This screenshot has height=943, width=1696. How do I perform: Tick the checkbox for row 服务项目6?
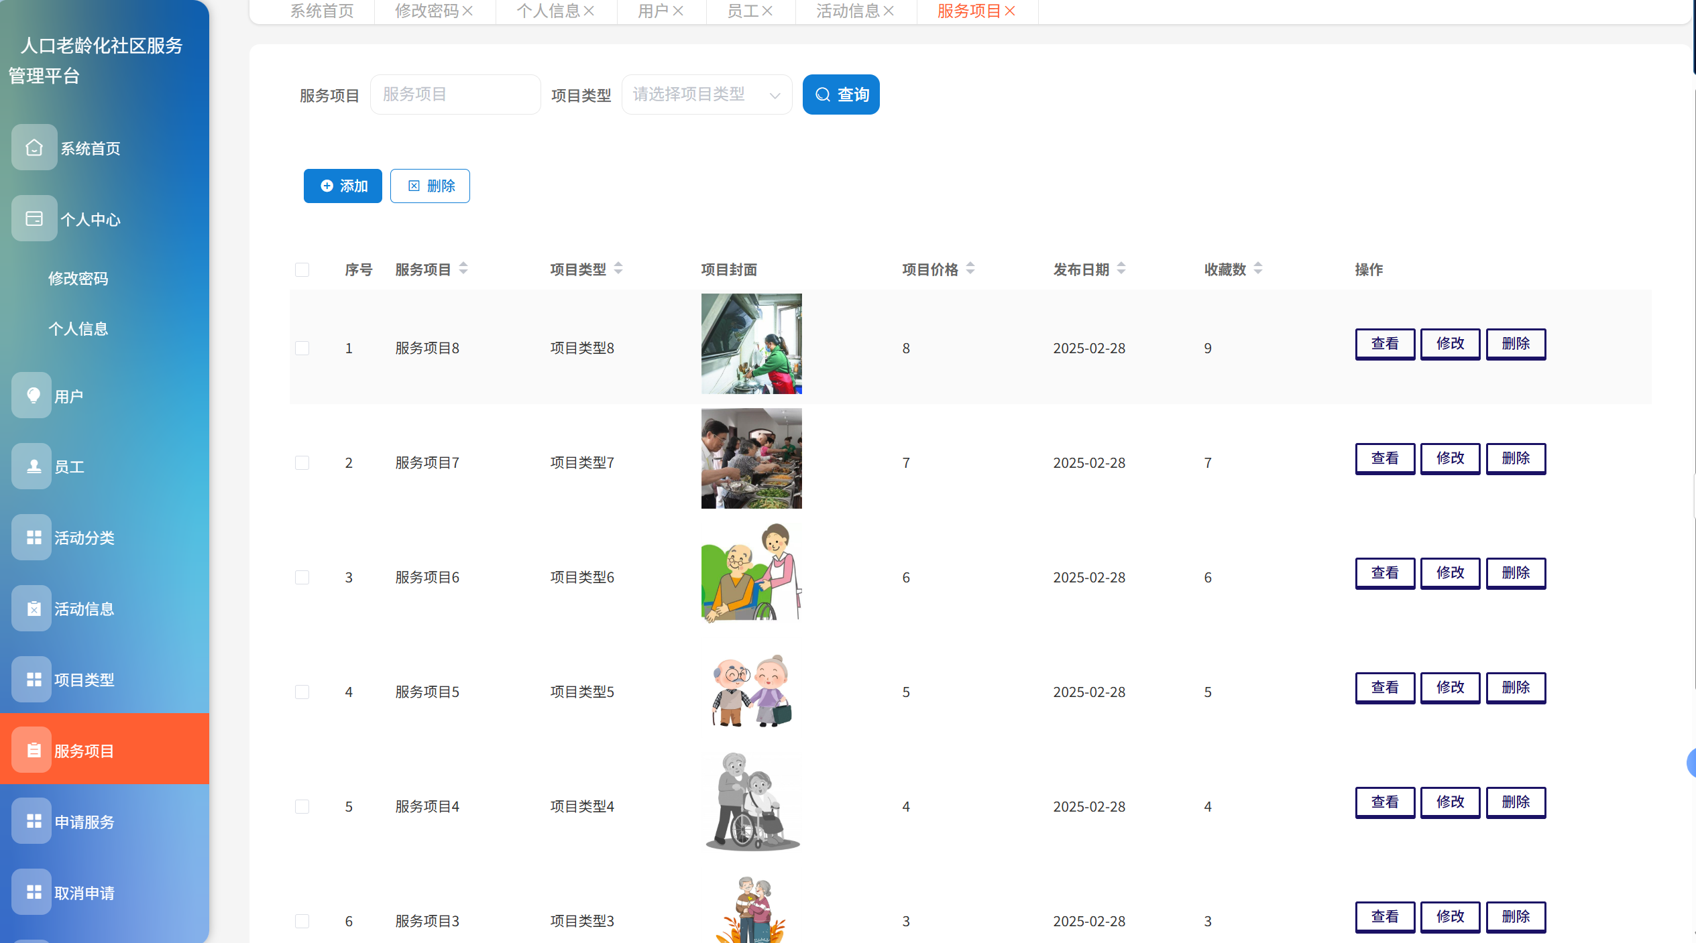(302, 577)
